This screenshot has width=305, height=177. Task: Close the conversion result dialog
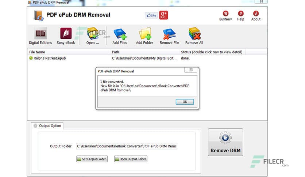click(x=191, y=70)
